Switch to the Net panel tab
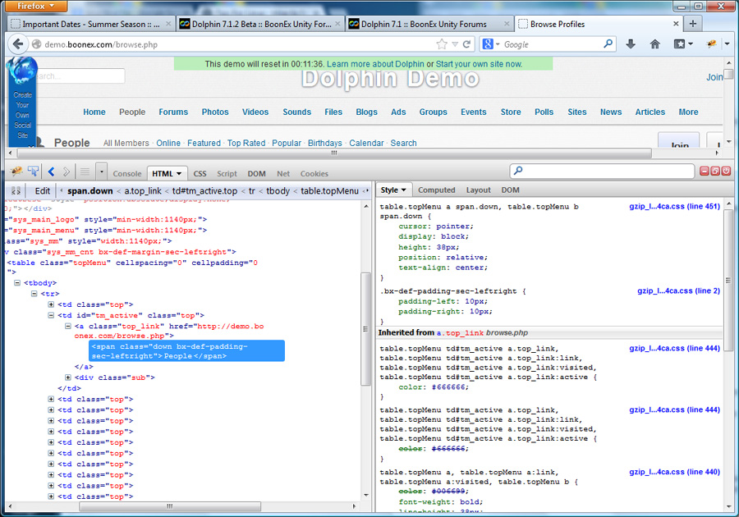 coord(283,174)
